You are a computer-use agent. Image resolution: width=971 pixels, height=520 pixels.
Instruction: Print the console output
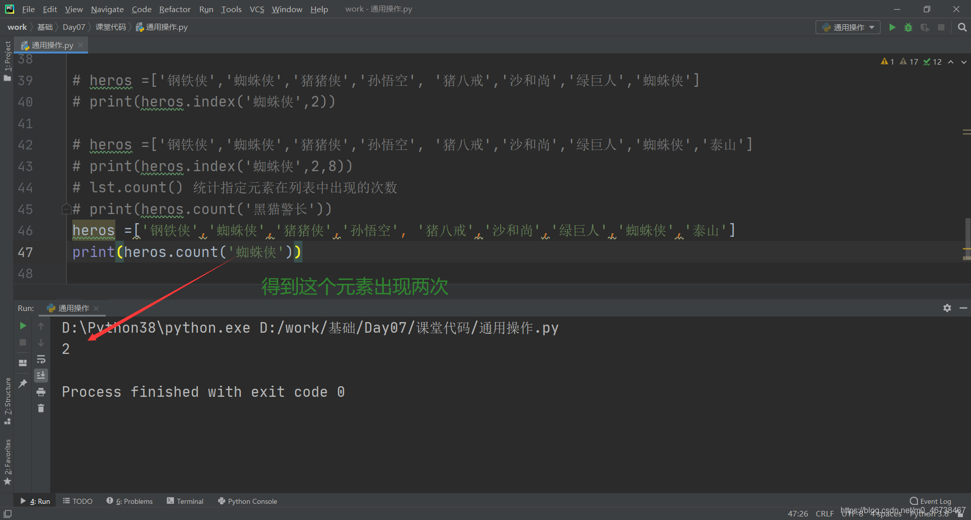41,392
